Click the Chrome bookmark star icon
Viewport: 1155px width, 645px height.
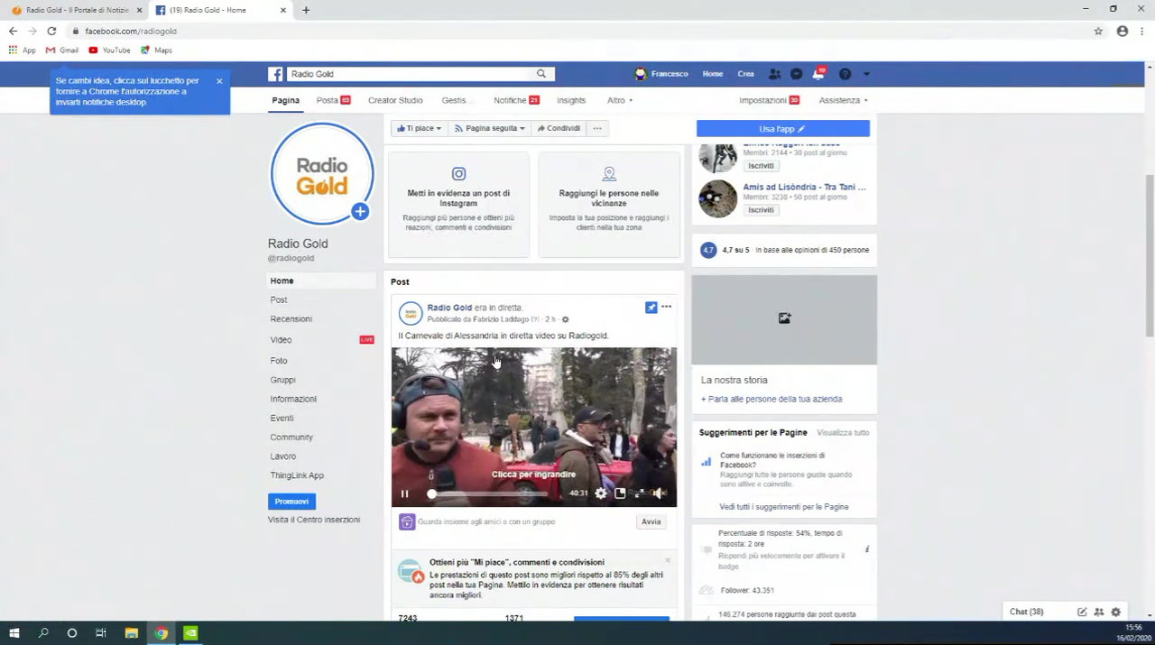click(1098, 31)
